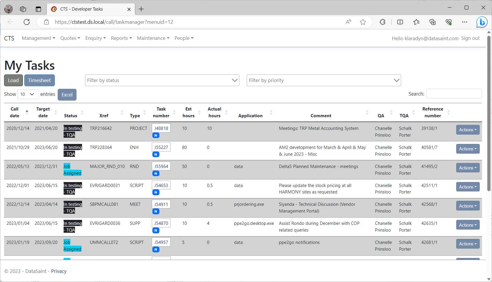Viewport: 492px width, 282px height.
Task: Open the Maintenance menu
Action: pos(153,38)
